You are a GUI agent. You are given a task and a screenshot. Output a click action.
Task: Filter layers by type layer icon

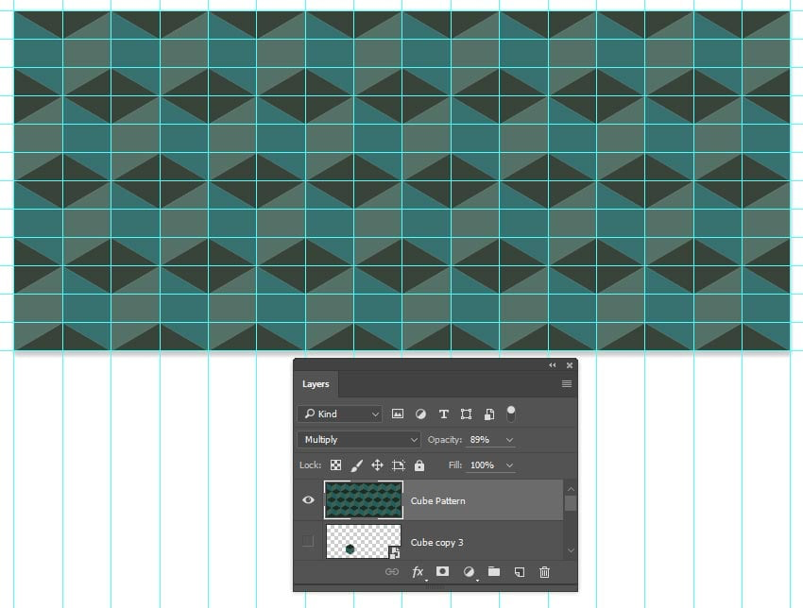[443, 414]
